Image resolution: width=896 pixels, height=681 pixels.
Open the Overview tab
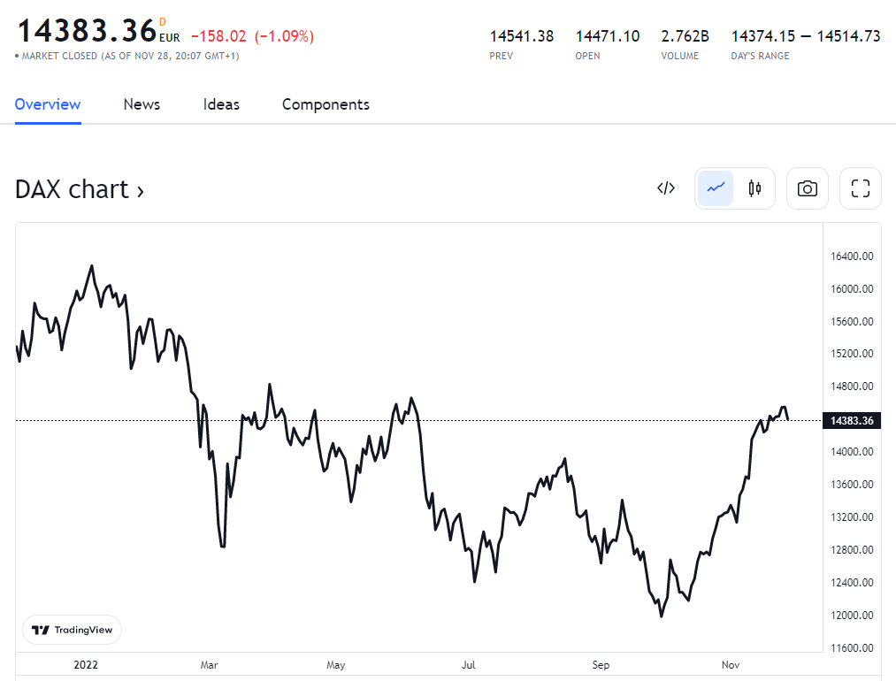coord(48,104)
